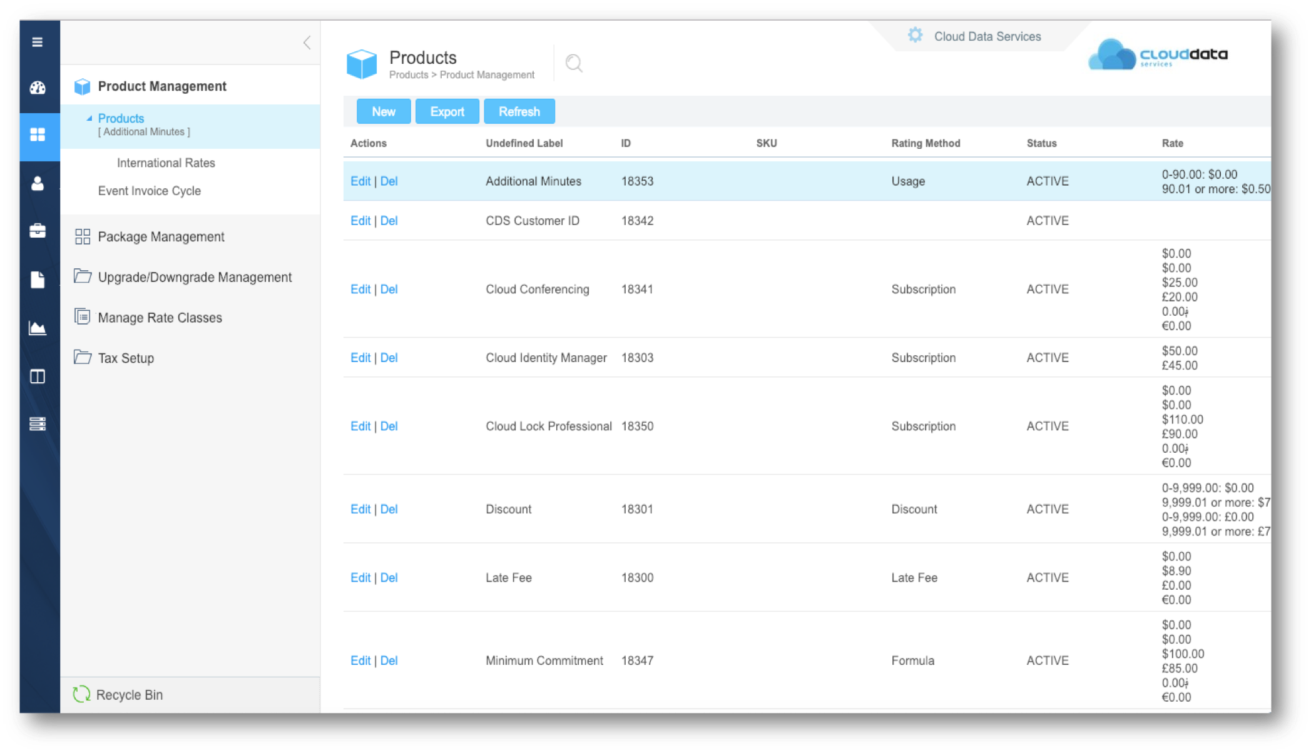The width and height of the screenshot is (1311, 753).
Task: Open the Manage Rate Classes section
Action: tap(159, 317)
